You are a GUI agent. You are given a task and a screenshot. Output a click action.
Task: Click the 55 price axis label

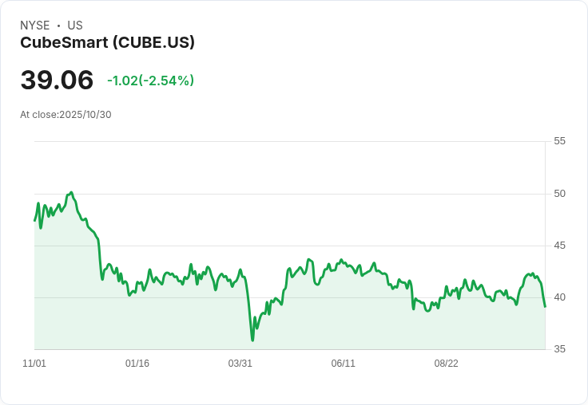point(559,142)
